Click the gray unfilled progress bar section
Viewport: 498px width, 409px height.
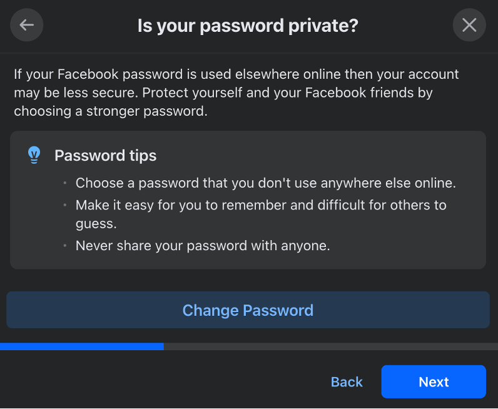click(x=331, y=346)
